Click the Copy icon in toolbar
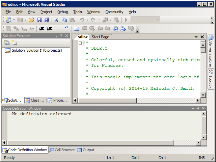This screenshot has width=216, height=162. pyautogui.click(x=64, y=20)
